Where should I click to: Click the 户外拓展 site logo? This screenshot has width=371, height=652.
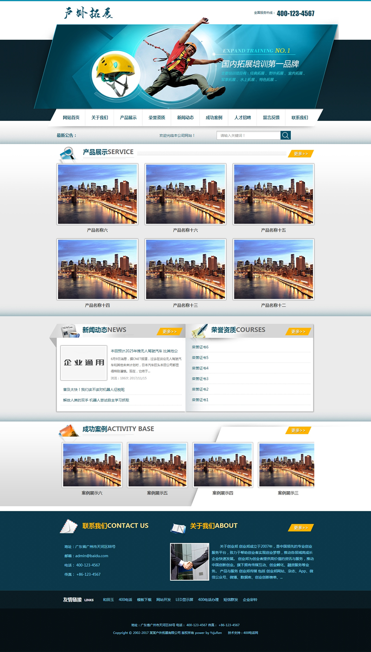88,13
